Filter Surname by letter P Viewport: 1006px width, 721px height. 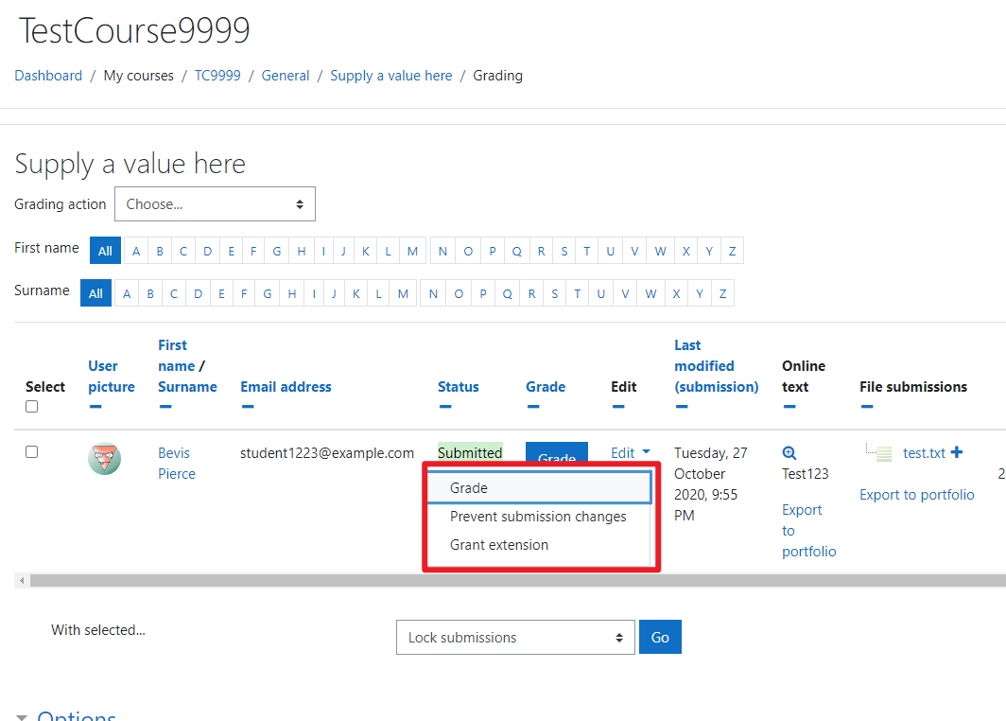[483, 293]
